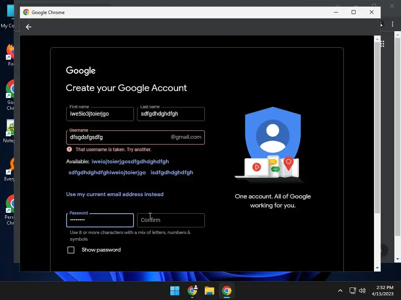Click the back arrow in Chrome popup
This screenshot has width=401, height=300.
(28, 27)
